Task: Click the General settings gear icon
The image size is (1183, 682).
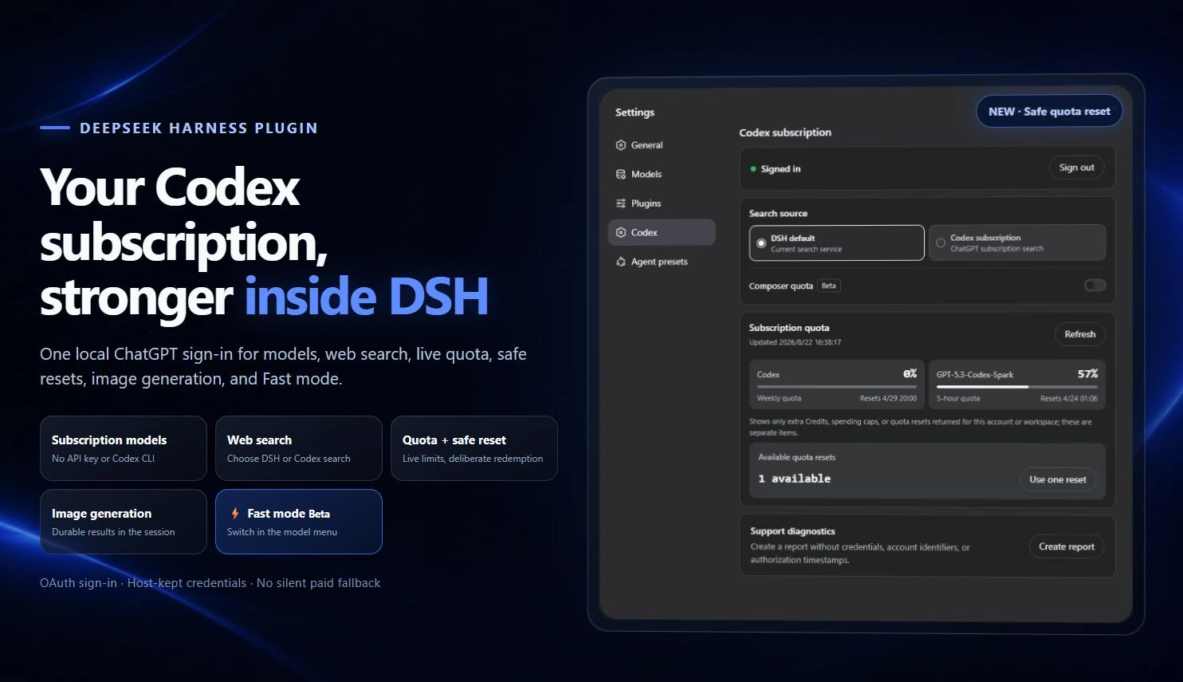Action: pyautogui.click(x=621, y=145)
